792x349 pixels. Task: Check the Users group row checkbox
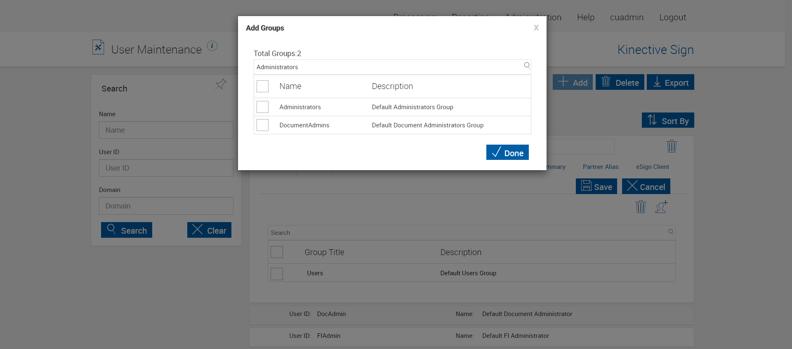pyautogui.click(x=277, y=274)
